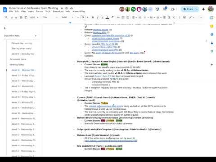Open Google Keep side panel
Viewport: 216px width, 162px height.
point(212,26)
